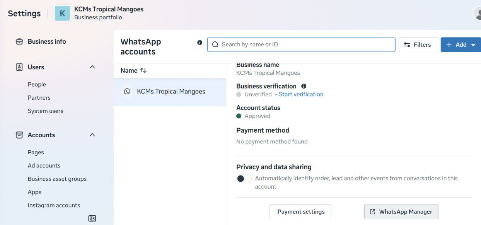Viewport: 481px width, 225px height.
Task: Open Business info settings
Action: click(x=47, y=41)
